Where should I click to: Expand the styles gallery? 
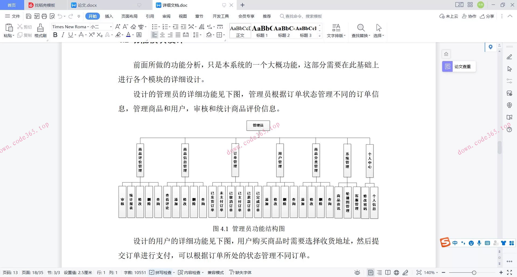pos(320,36)
